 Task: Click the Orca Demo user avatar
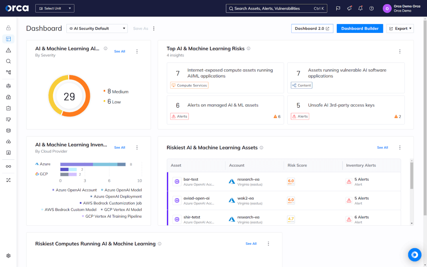(x=387, y=8)
